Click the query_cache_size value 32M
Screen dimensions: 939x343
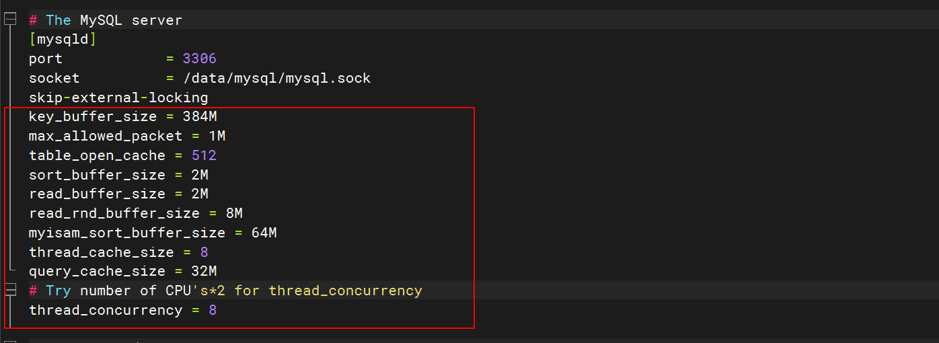tap(204, 271)
